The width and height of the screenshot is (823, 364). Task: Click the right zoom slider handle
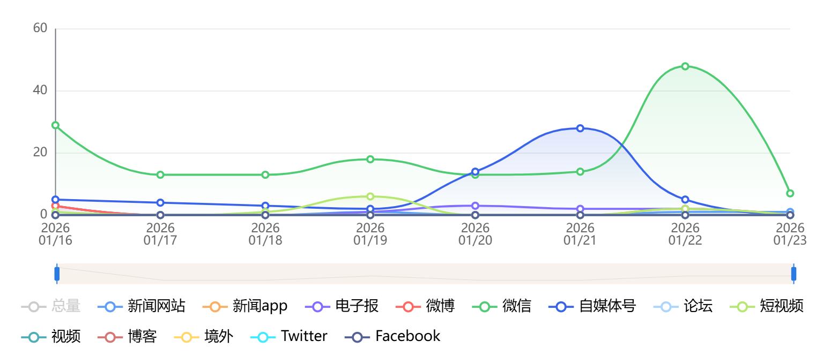794,274
